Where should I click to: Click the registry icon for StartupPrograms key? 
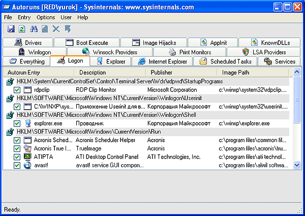[10, 81]
